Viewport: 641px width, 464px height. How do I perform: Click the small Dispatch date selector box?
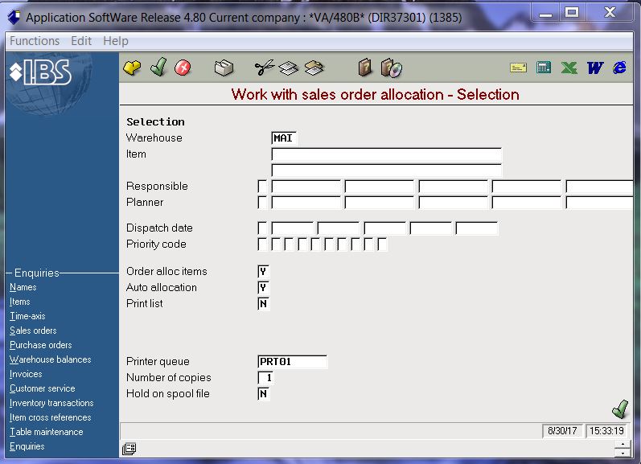tap(262, 228)
